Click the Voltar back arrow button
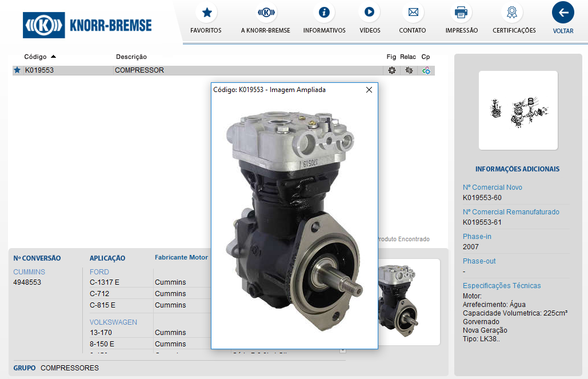588x379 pixels. (563, 13)
